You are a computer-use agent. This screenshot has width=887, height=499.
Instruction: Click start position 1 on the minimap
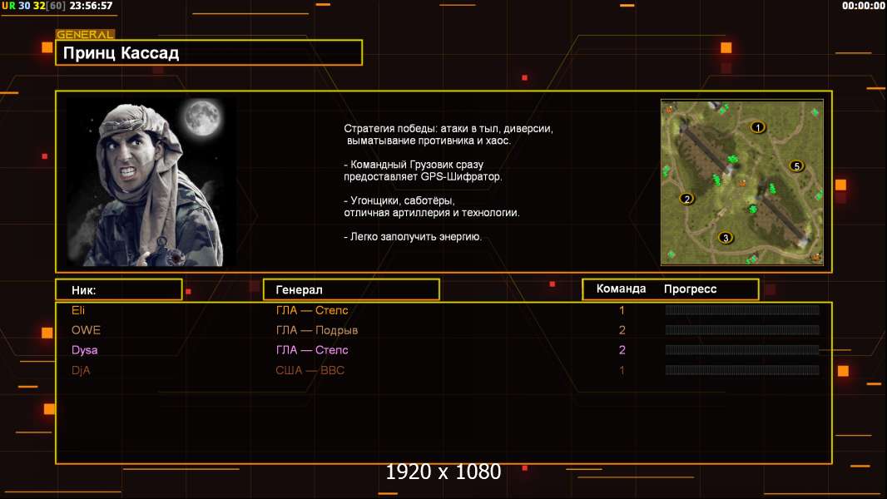point(757,127)
